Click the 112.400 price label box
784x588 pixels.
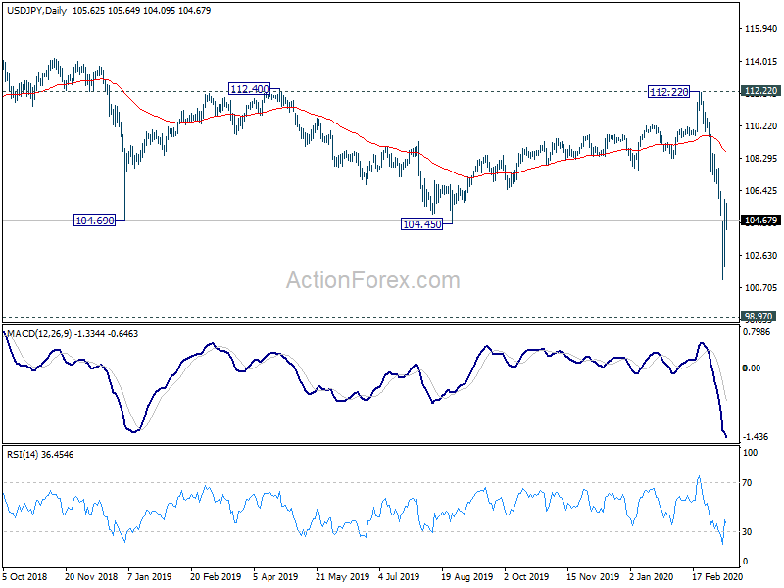click(x=250, y=89)
